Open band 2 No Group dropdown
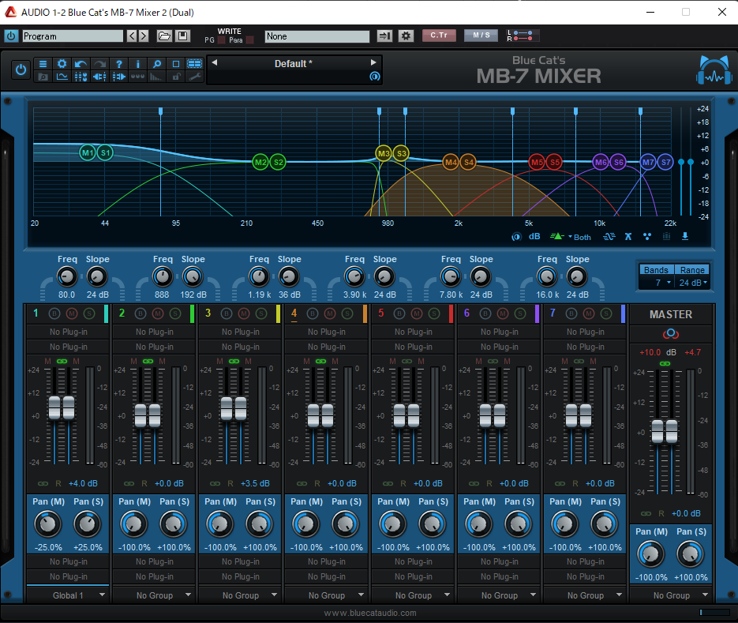This screenshot has width=738, height=623. coord(155,595)
